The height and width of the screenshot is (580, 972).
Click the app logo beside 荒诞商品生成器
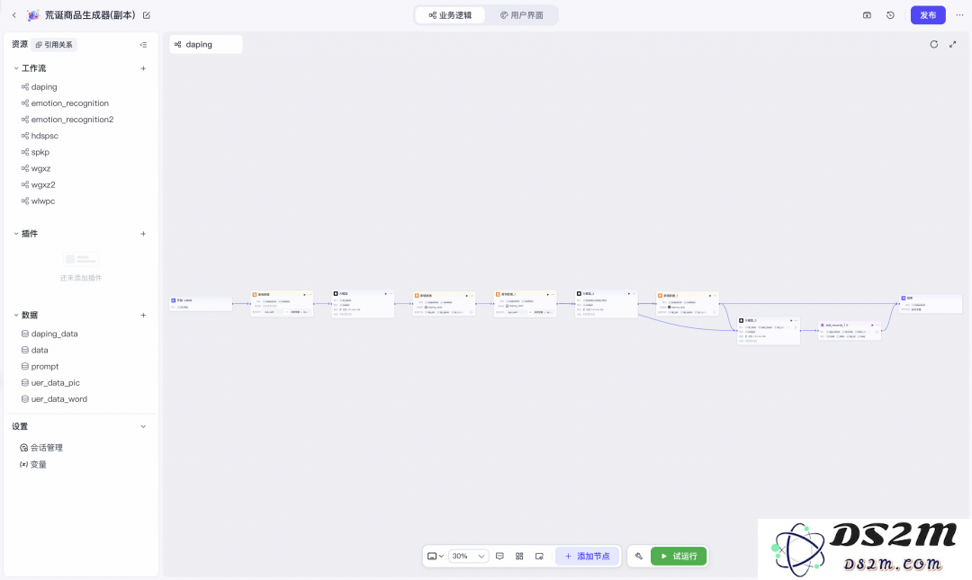coord(33,15)
